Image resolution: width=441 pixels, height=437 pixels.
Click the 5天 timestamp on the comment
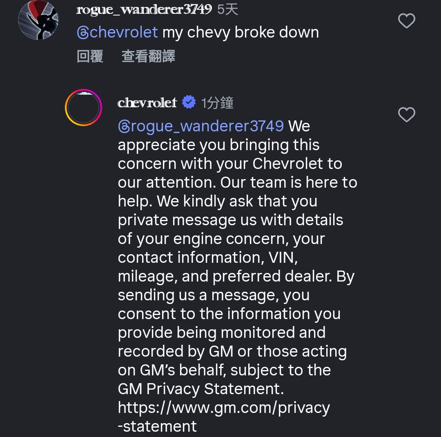point(227,9)
